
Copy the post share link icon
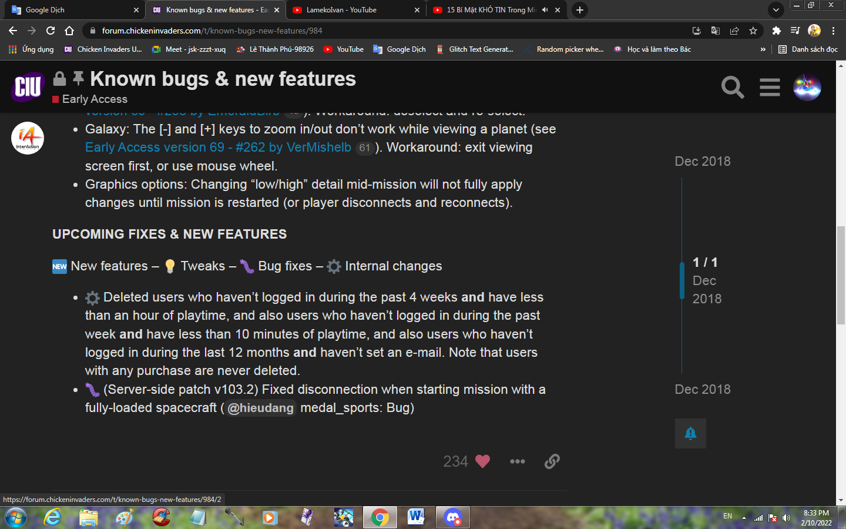pos(552,461)
